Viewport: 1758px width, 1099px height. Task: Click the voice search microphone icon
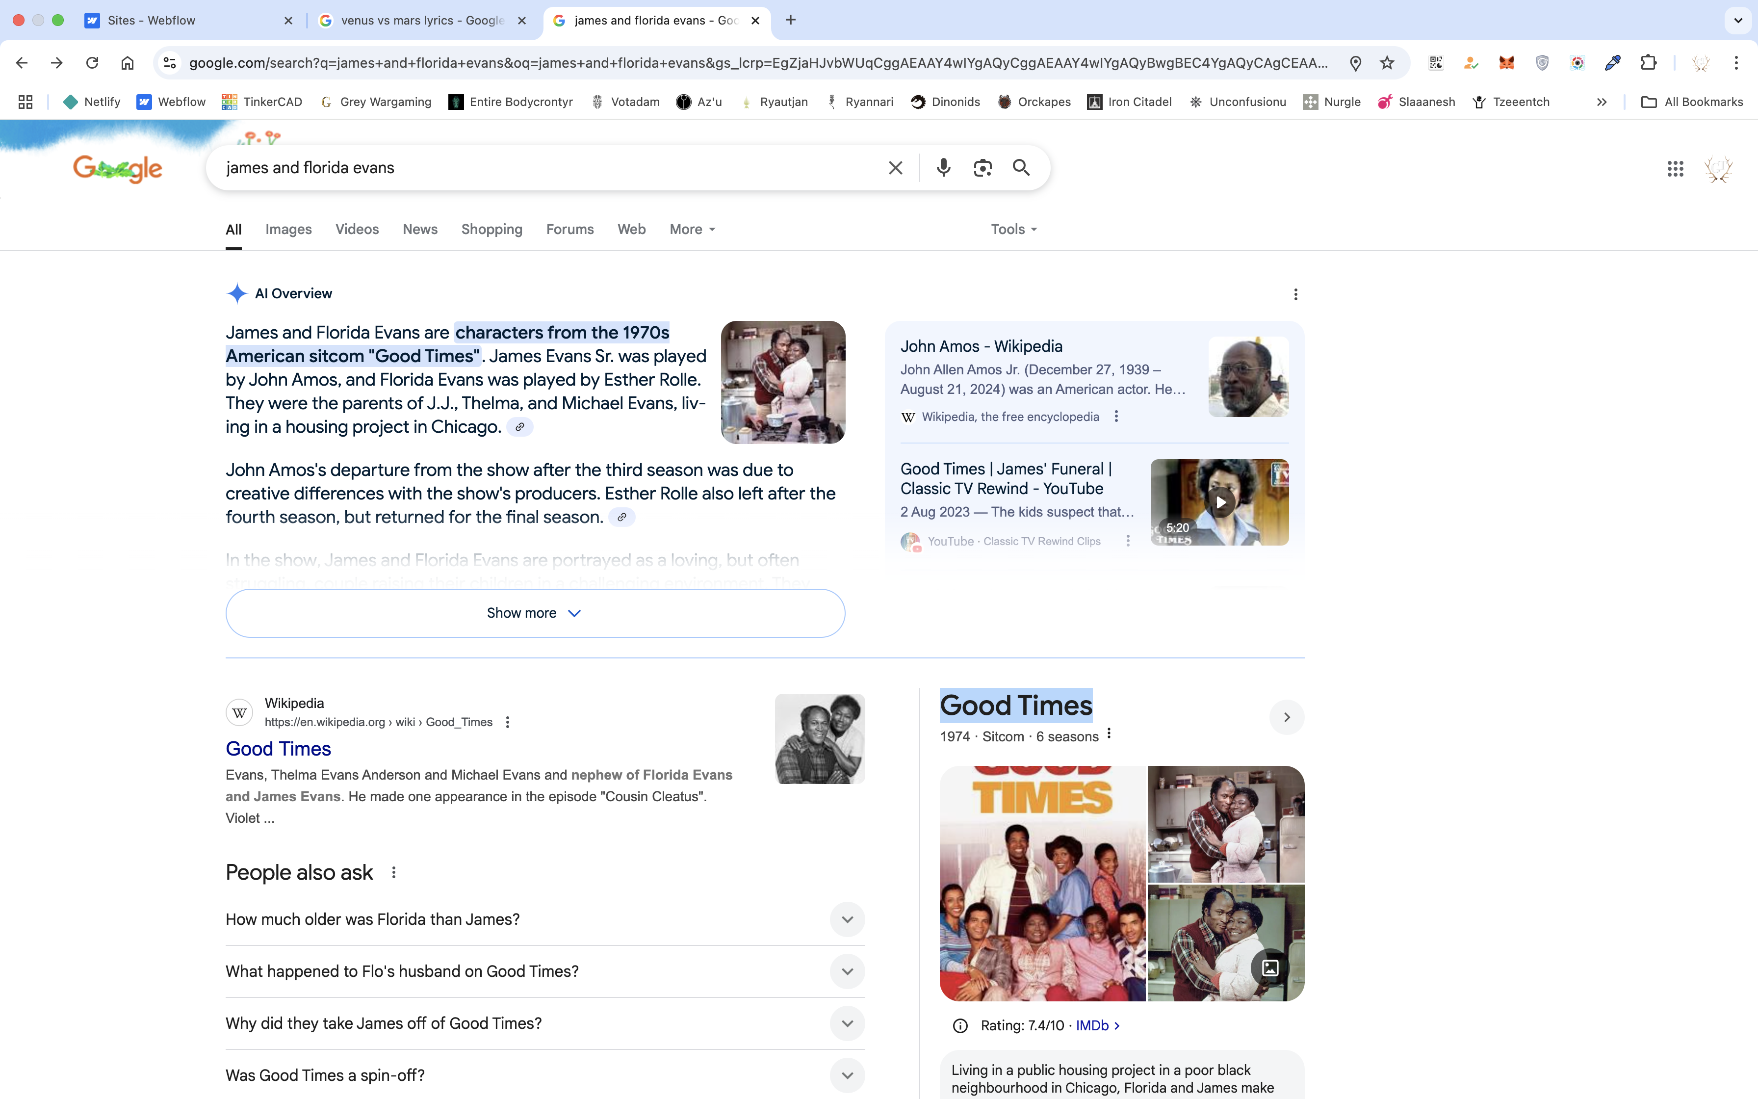click(943, 168)
